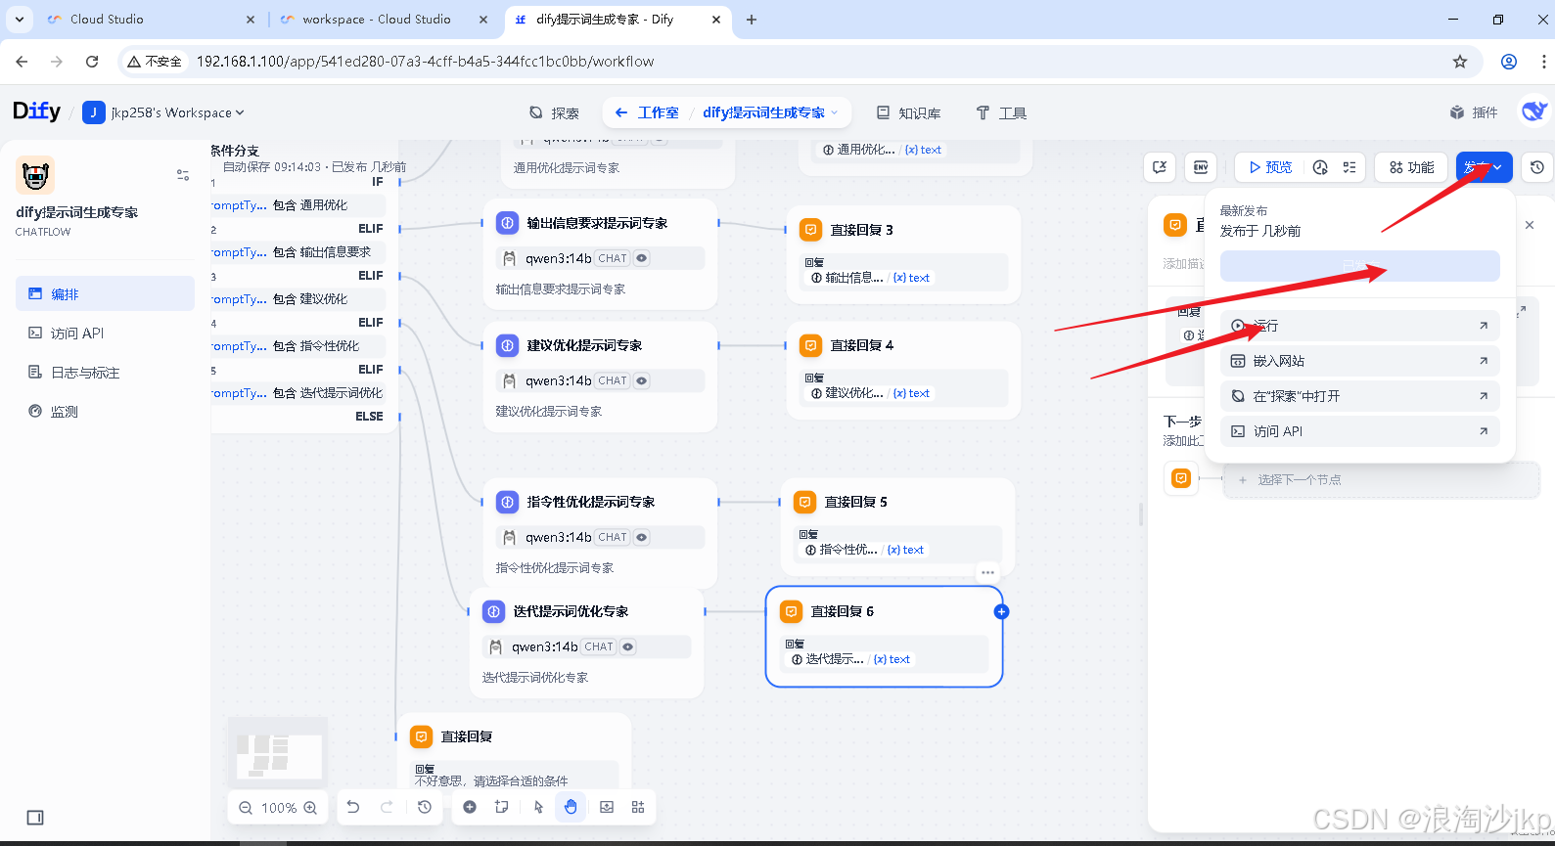Open version history in top toolbar
This screenshot has width=1555, height=846.
(x=1537, y=167)
